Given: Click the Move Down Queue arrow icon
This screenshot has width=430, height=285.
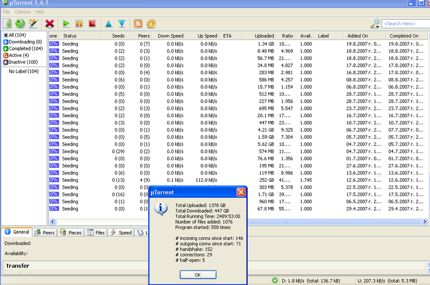Looking at the screenshot, I should point(122,24).
